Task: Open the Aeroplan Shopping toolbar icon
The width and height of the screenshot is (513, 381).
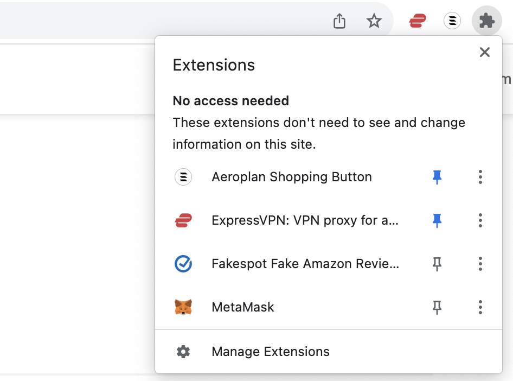Action: [x=452, y=21]
